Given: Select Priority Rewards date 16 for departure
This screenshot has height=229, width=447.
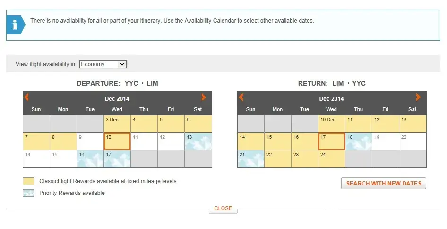Looking at the screenshot, I should click(x=90, y=159).
